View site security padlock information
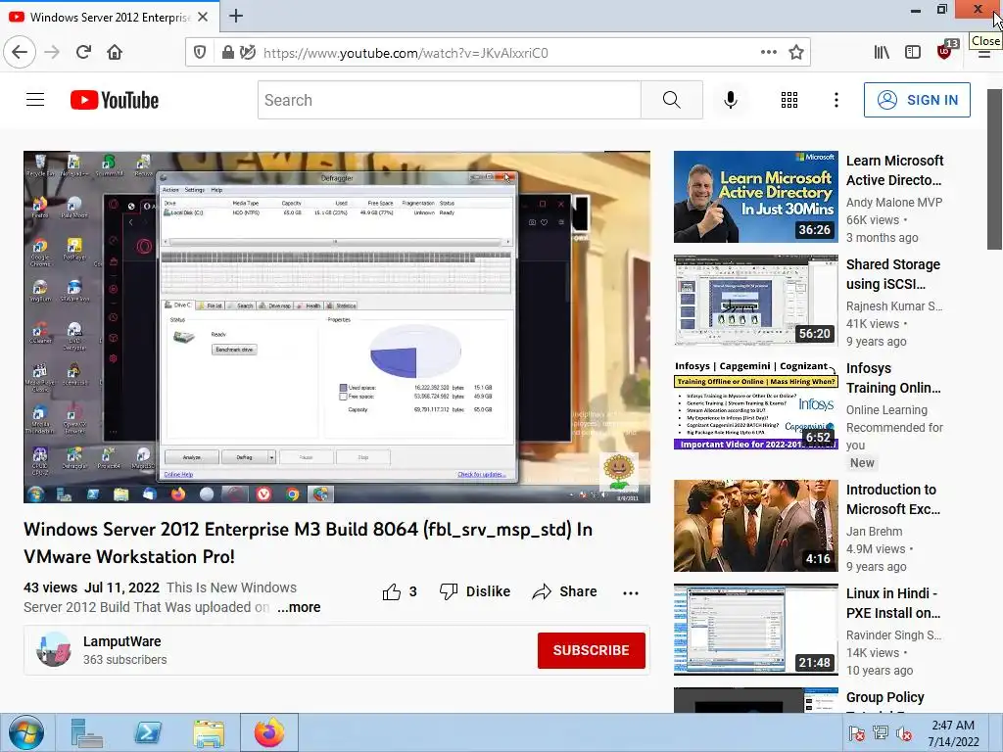Screen dimensions: 1003x752 (x=227, y=53)
